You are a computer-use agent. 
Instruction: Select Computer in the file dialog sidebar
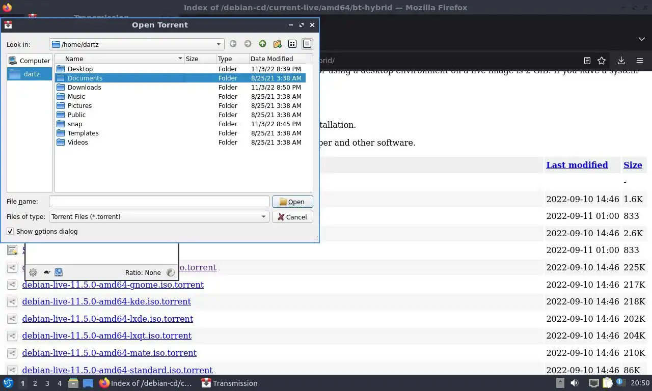coord(30,61)
